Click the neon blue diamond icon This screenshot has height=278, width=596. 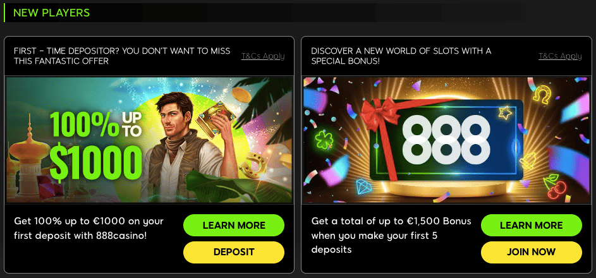click(364, 186)
